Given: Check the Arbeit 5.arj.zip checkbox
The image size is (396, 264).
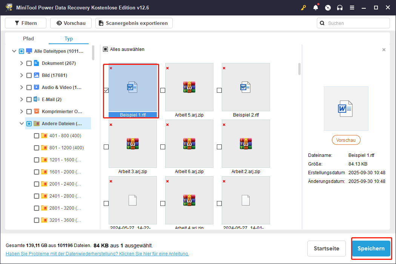Looking at the screenshot, I should (163, 90).
